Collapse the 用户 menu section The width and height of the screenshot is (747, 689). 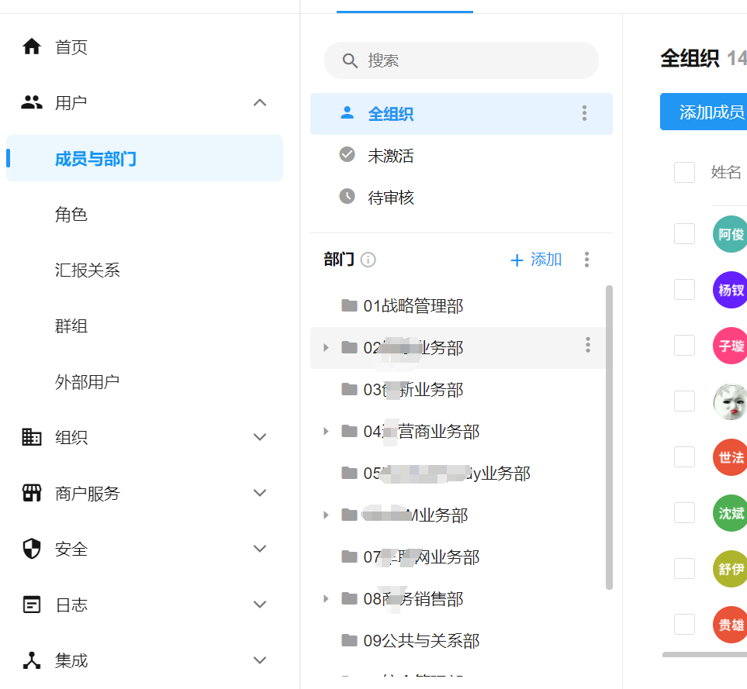click(x=260, y=103)
